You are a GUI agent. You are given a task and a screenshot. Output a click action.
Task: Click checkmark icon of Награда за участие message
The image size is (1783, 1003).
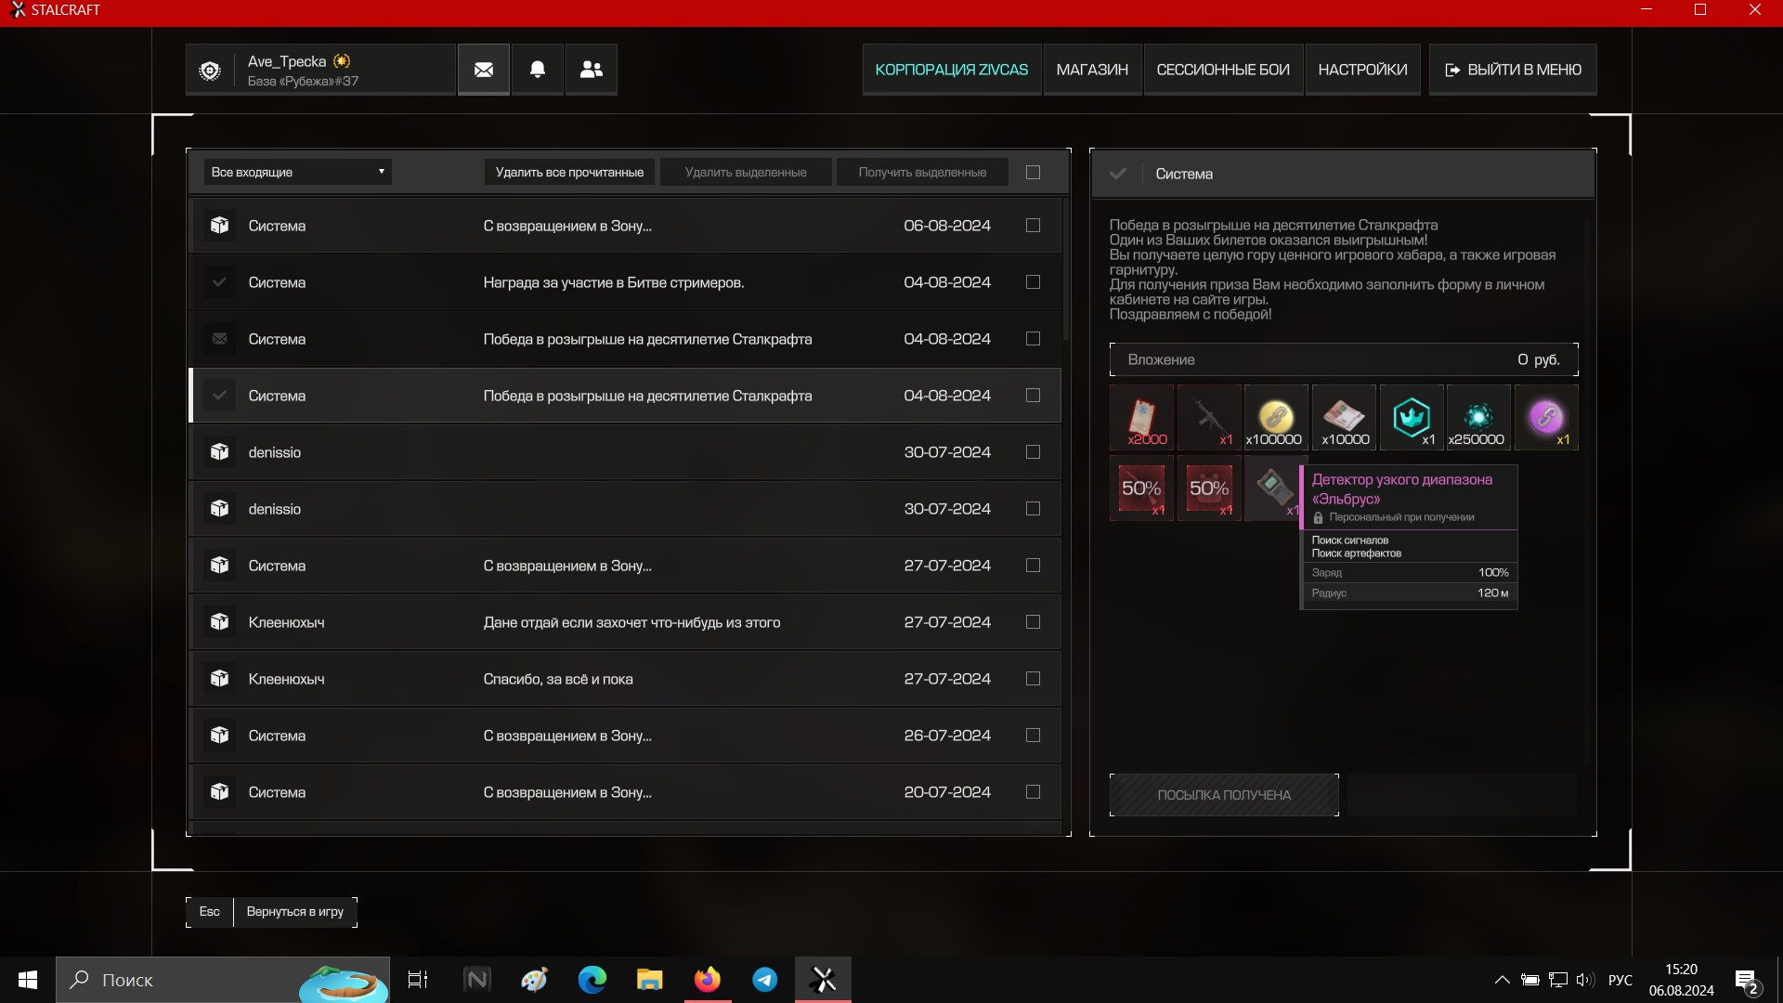coord(219,282)
